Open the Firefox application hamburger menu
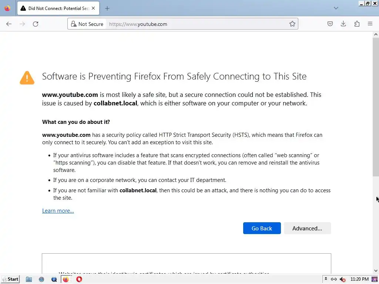This screenshot has width=379, height=284. click(x=370, y=24)
